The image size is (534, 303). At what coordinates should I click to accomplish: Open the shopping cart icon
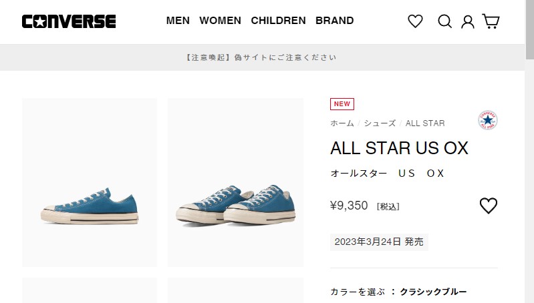[x=491, y=21]
